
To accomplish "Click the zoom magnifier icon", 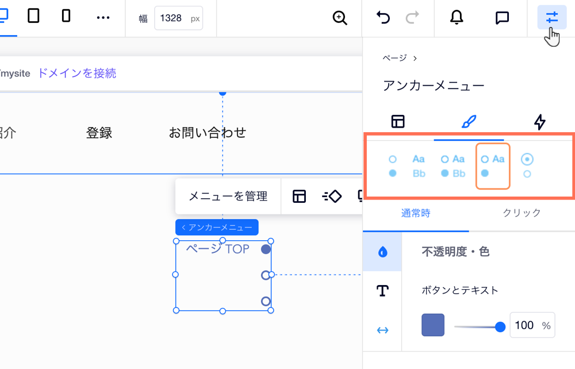I will (340, 18).
